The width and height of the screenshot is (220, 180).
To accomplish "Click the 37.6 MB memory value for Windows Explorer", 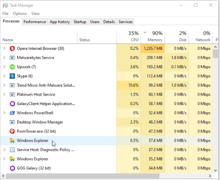I will [155, 140].
